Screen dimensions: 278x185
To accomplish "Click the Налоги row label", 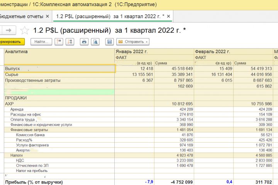I will tap(17, 155).
